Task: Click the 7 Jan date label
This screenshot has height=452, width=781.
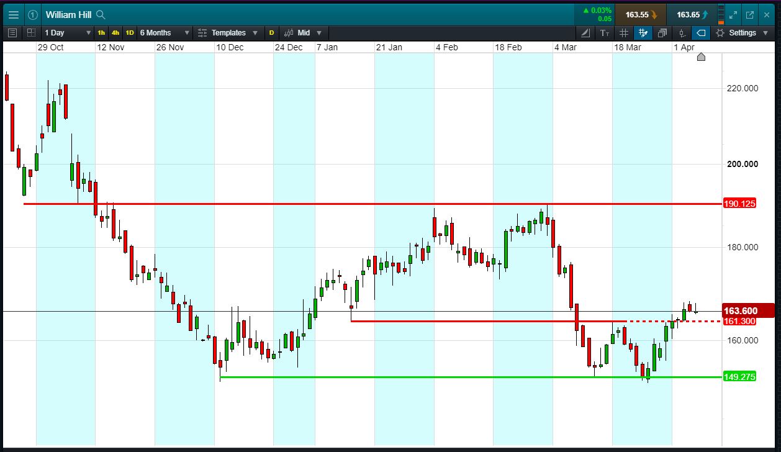Action: pyautogui.click(x=327, y=47)
